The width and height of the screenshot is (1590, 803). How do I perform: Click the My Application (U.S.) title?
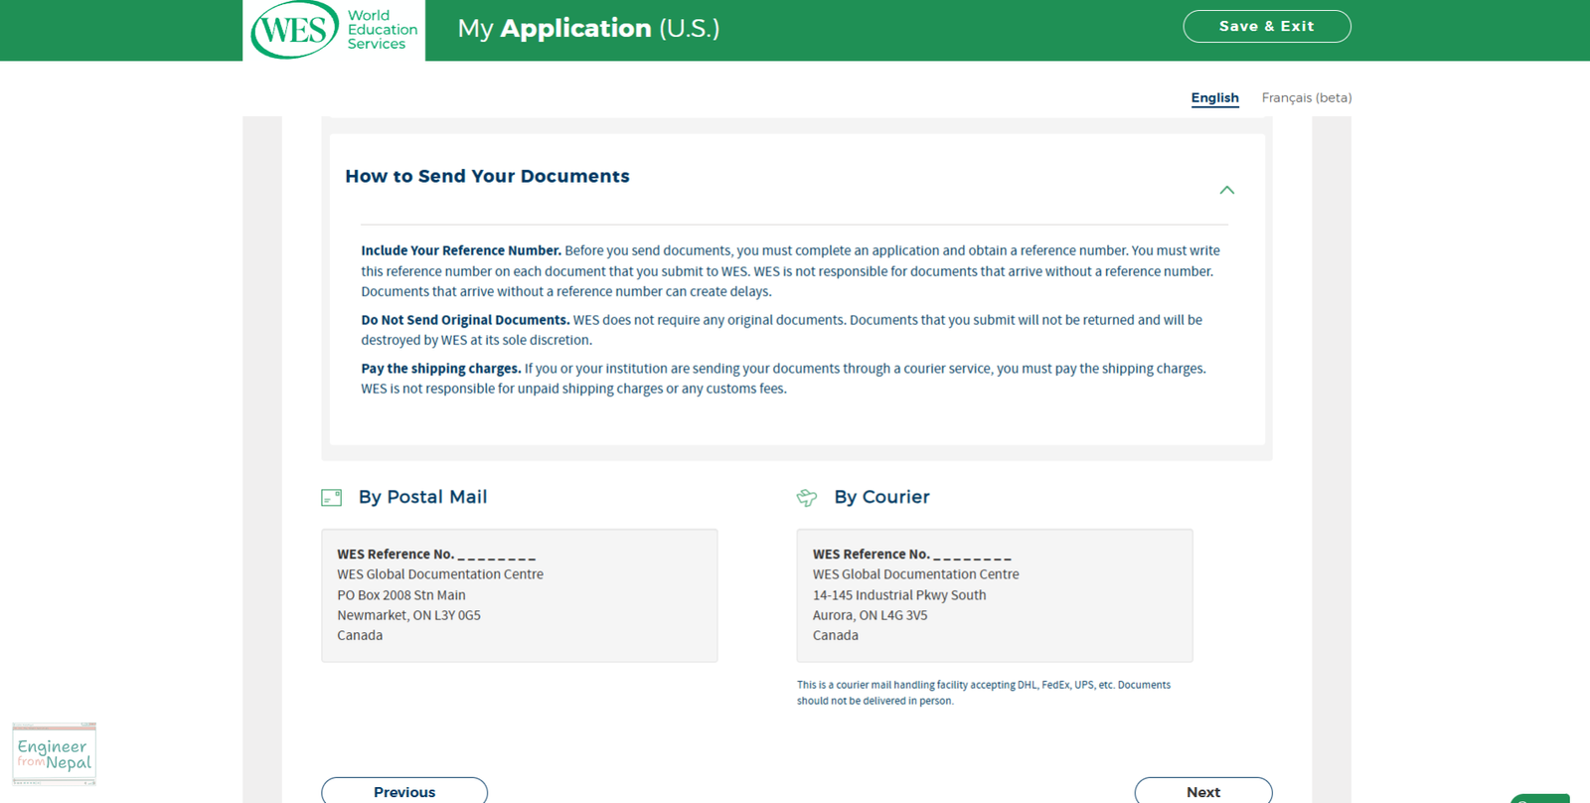[588, 29]
